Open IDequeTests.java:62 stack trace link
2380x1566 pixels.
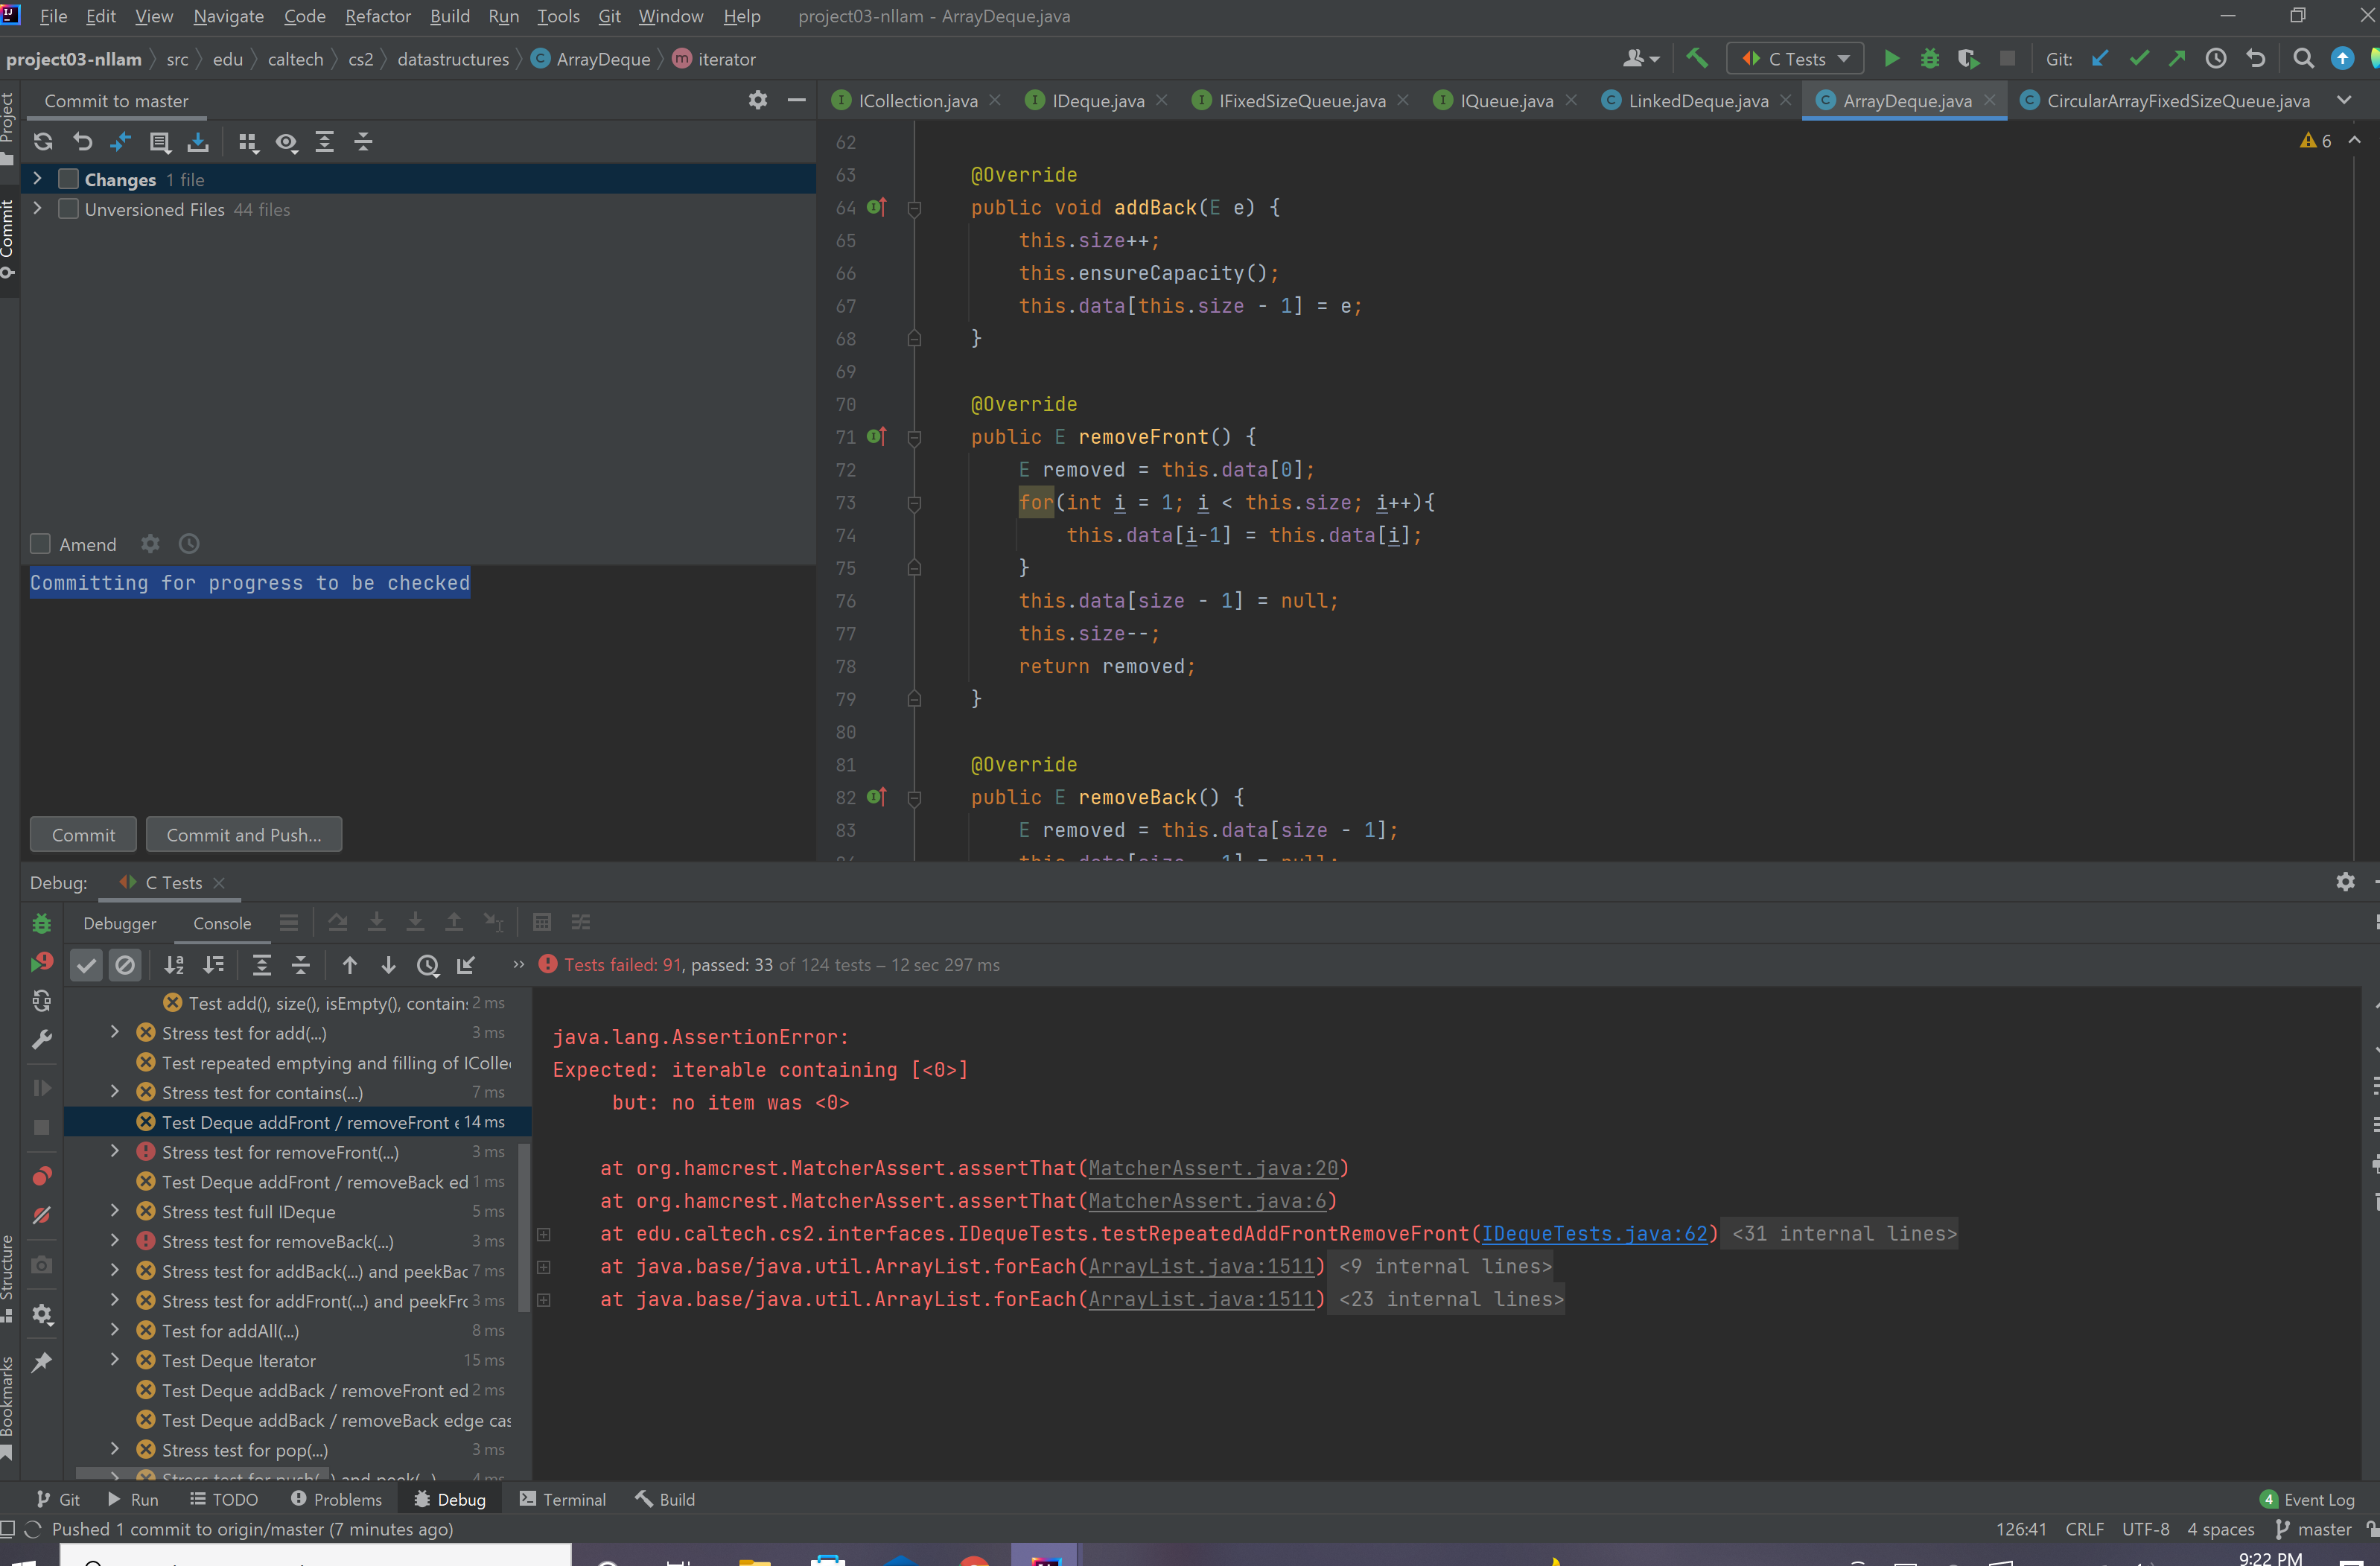[1594, 1233]
